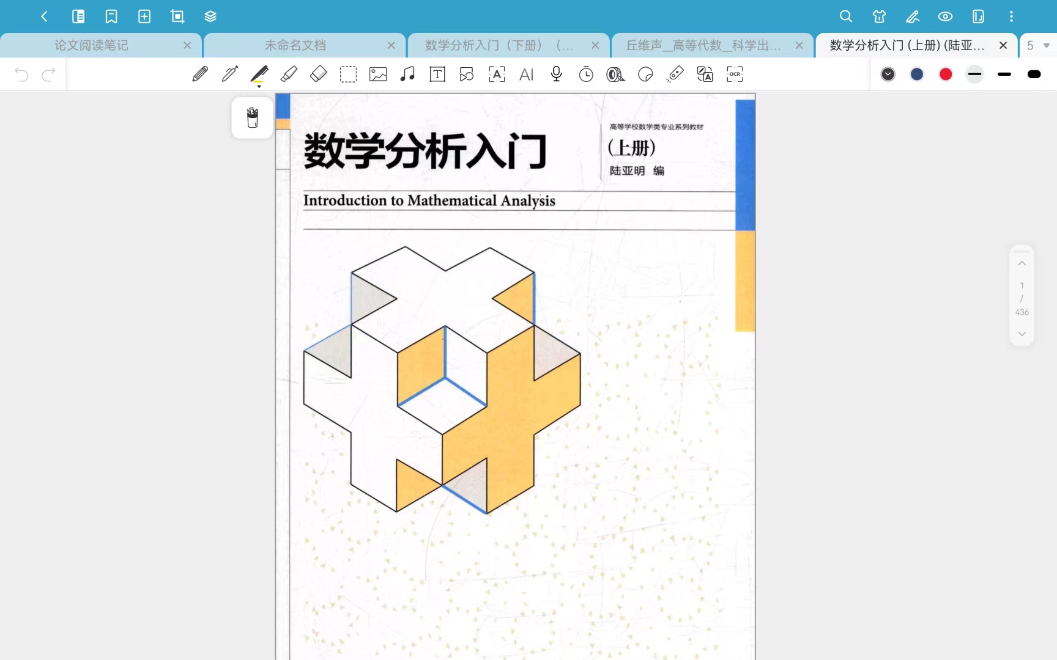The width and height of the screenshot is (1057, 660).
Task: Go to previous page with up chevron
Action: point(1022,263)
